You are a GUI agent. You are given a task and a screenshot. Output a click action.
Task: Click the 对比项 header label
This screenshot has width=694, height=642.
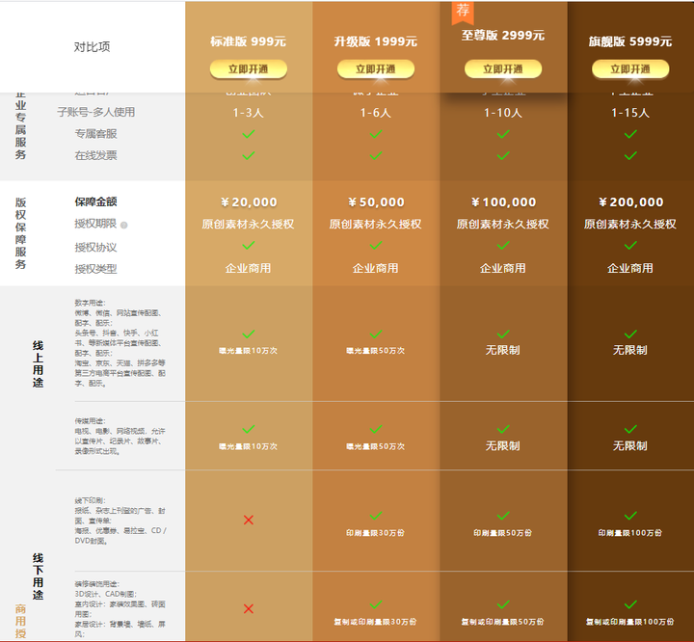pyautogui.click(x=93, y=47)
